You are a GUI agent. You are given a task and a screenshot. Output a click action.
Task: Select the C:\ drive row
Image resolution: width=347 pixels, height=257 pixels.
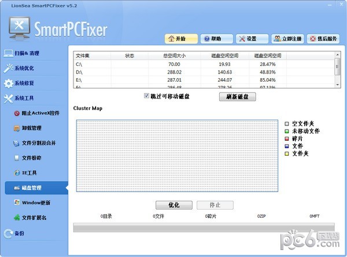[204, 64]
